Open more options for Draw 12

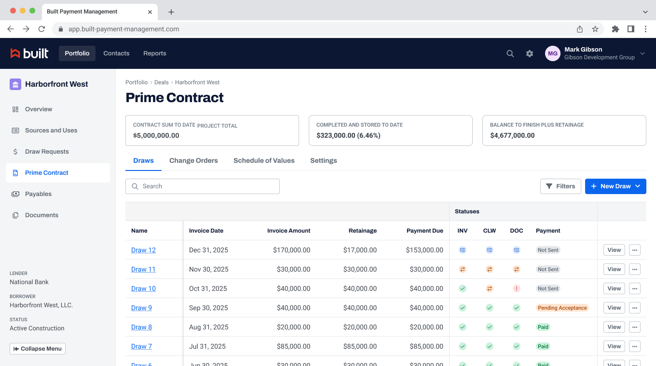pyautogui.click(x=635, y=250)
